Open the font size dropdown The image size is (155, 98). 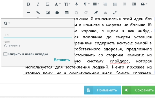[67, 4]
